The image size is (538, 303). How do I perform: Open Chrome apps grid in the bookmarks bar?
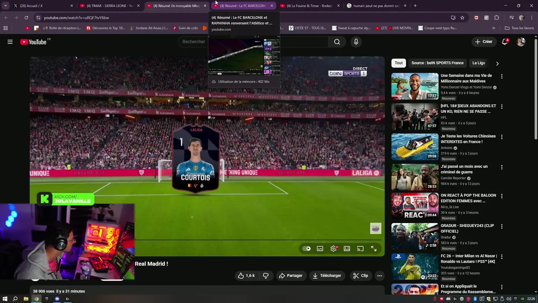5,28
